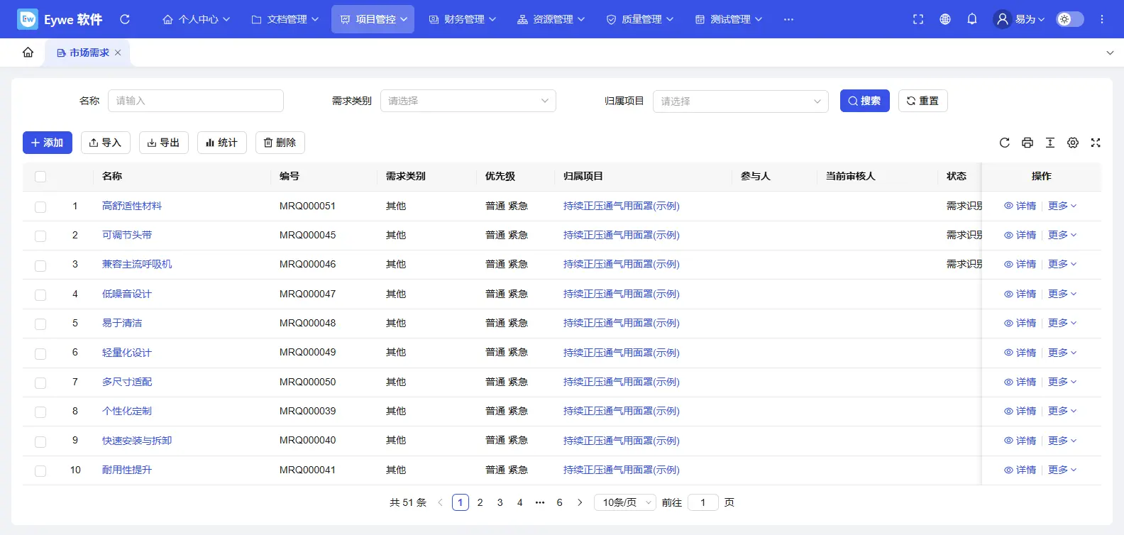Click the Eywe software logo icon

pyautogui.click(x=28, y=19)
